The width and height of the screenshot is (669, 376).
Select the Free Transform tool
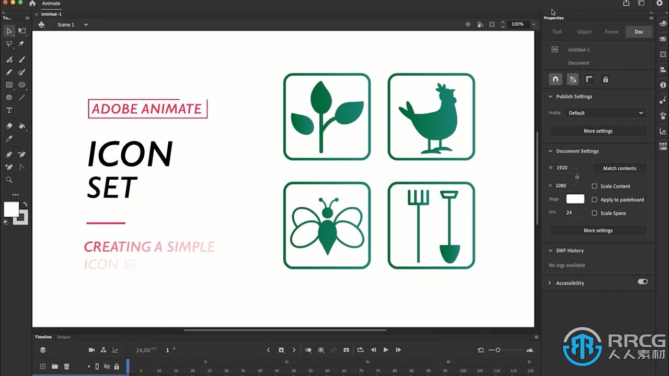[22, 31]
